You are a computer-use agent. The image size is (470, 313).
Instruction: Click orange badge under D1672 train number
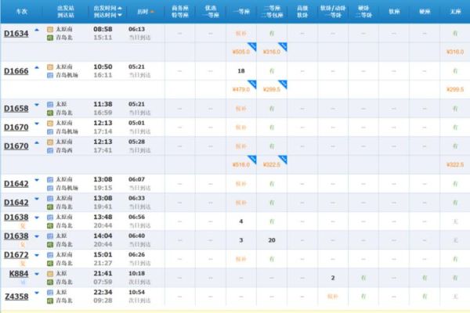point(23,264)
